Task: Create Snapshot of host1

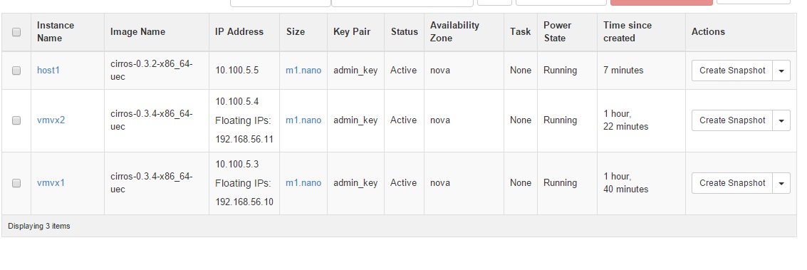Action: [732, 71]
